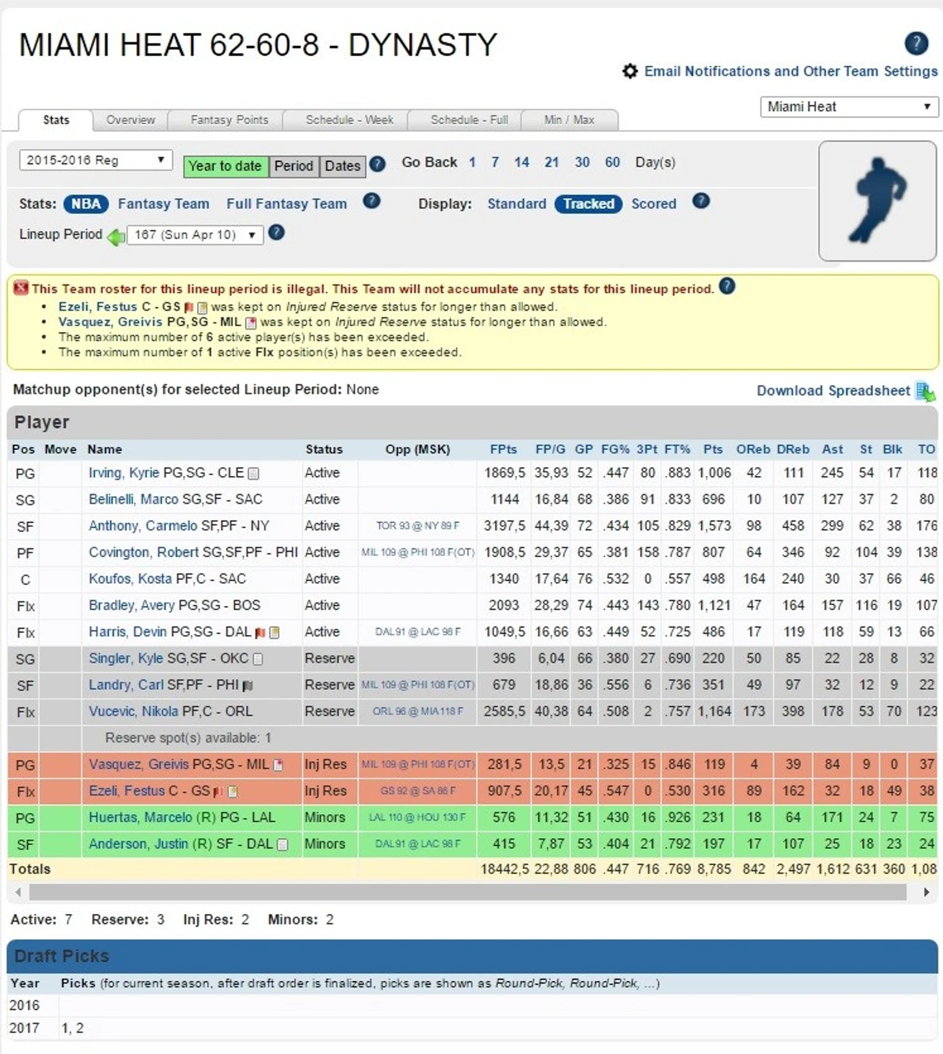Switch range to Dates
The image size is (943, 1054).
tap(342, 166)
